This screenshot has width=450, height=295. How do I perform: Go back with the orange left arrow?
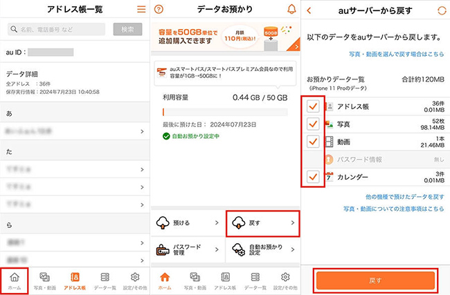click(x=309, y=10)
